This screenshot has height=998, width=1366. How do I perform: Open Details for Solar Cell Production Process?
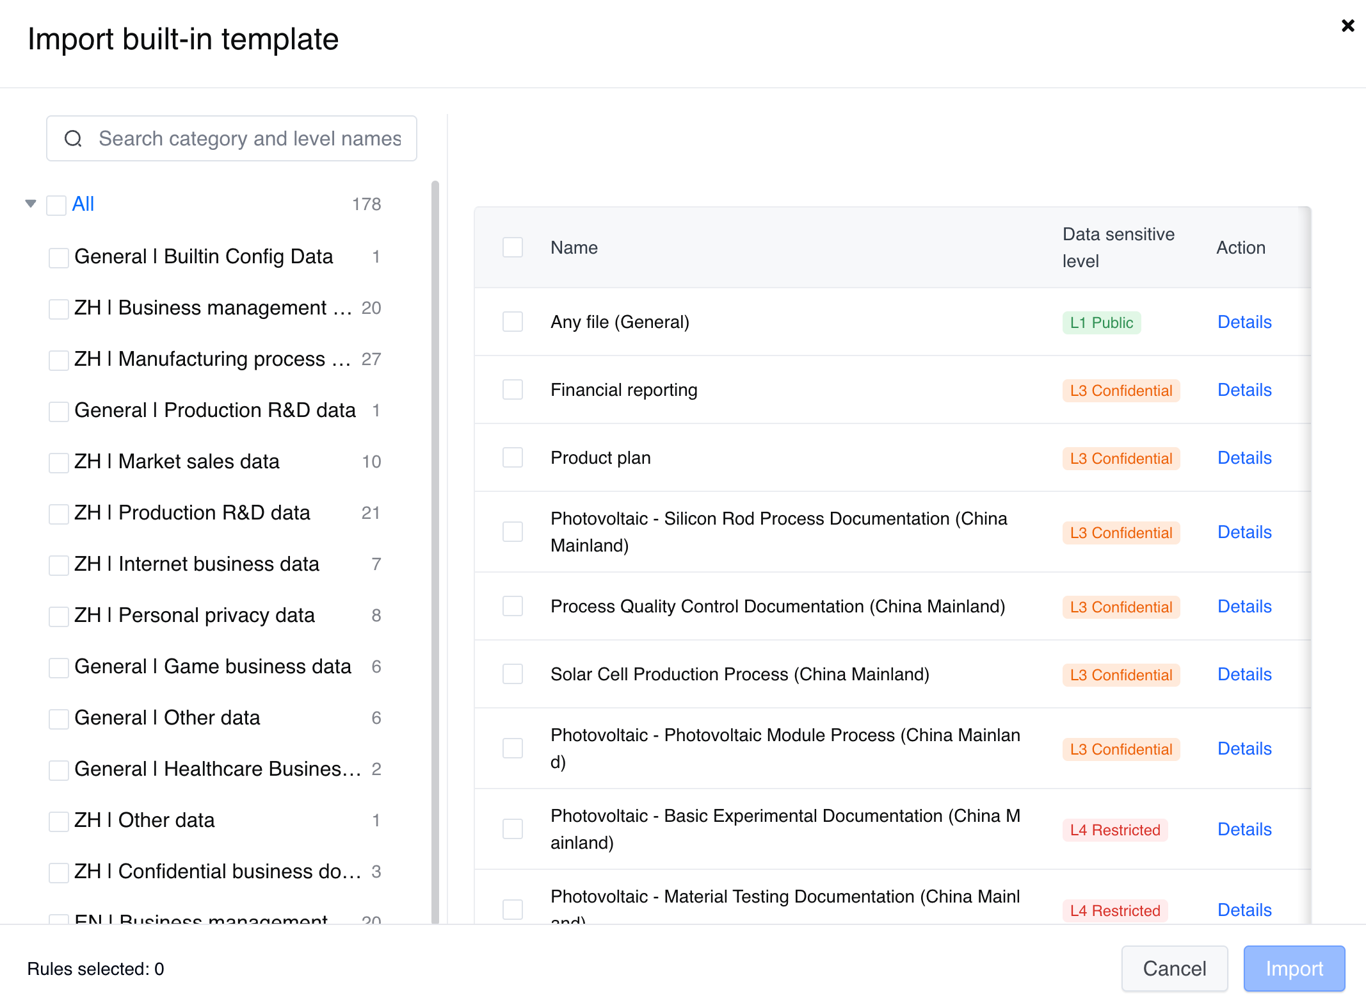1244,674
